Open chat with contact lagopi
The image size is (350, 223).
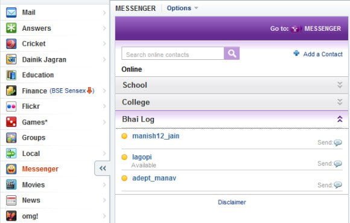pyautogui.click(x=142, y=157)
